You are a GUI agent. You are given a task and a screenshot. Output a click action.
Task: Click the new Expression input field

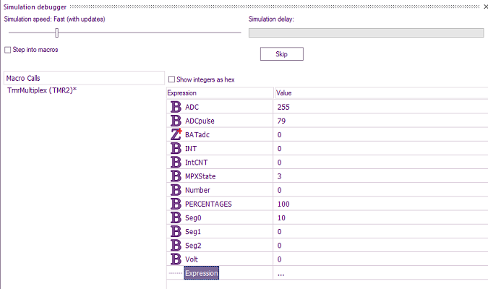(202, 273)
